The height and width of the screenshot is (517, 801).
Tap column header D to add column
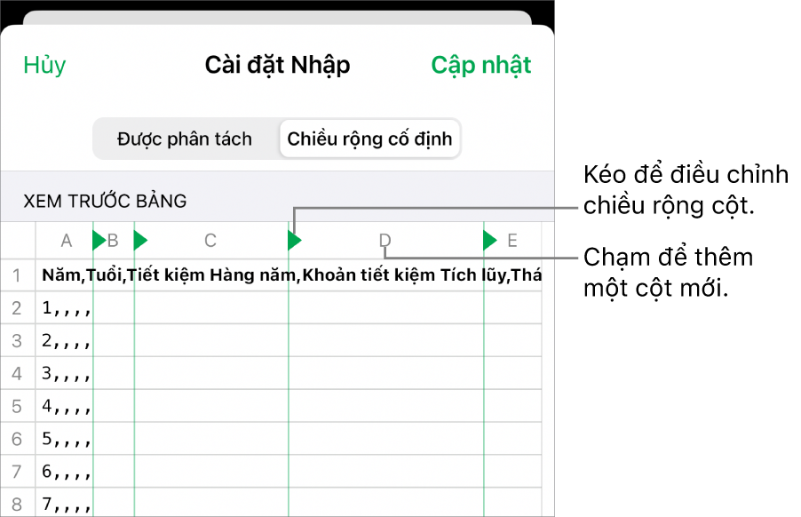click(385, 240)
